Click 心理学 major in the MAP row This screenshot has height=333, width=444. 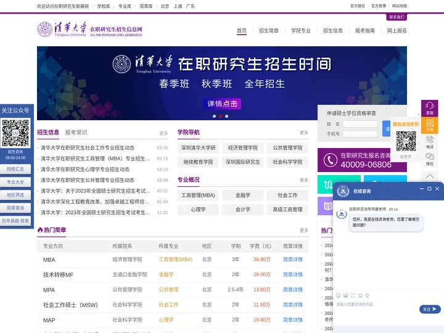[x=166, y=320]
